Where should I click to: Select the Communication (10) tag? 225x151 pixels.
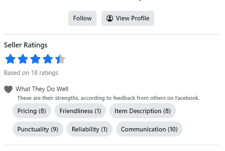coord(149,129)
